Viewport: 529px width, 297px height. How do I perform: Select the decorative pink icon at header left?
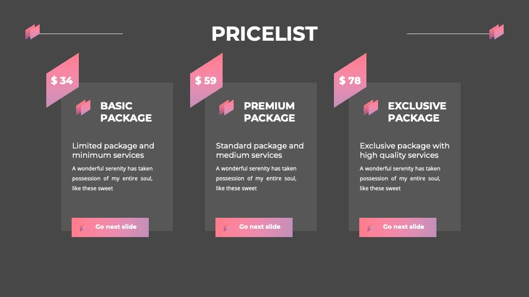[x=33, y=32]
